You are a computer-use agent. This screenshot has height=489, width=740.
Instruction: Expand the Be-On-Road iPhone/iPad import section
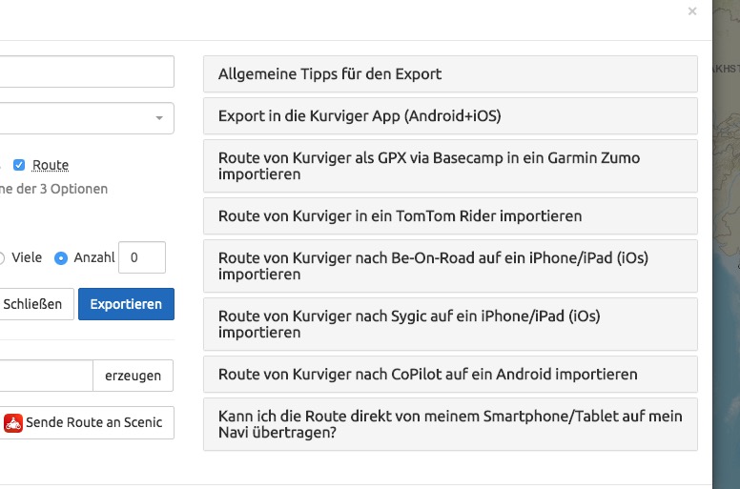pos(450,266)
